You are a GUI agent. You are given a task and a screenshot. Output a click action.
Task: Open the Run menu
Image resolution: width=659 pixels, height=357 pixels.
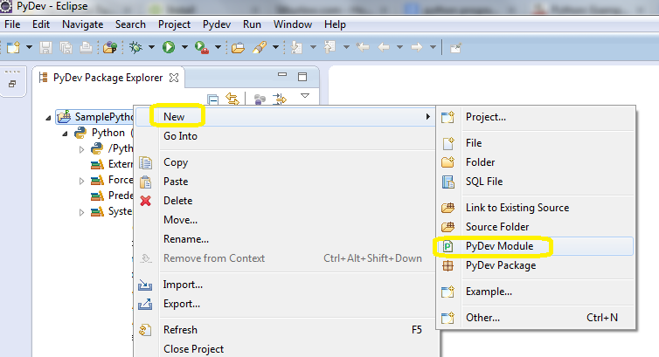coord(252,24)
